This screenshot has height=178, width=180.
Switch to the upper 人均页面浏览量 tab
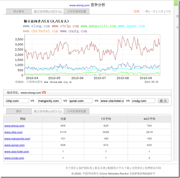click(x=77, y=12)
